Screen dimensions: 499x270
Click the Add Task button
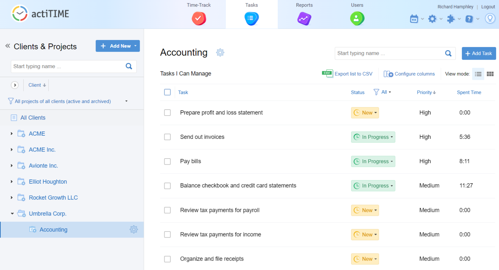pos(479,54)
